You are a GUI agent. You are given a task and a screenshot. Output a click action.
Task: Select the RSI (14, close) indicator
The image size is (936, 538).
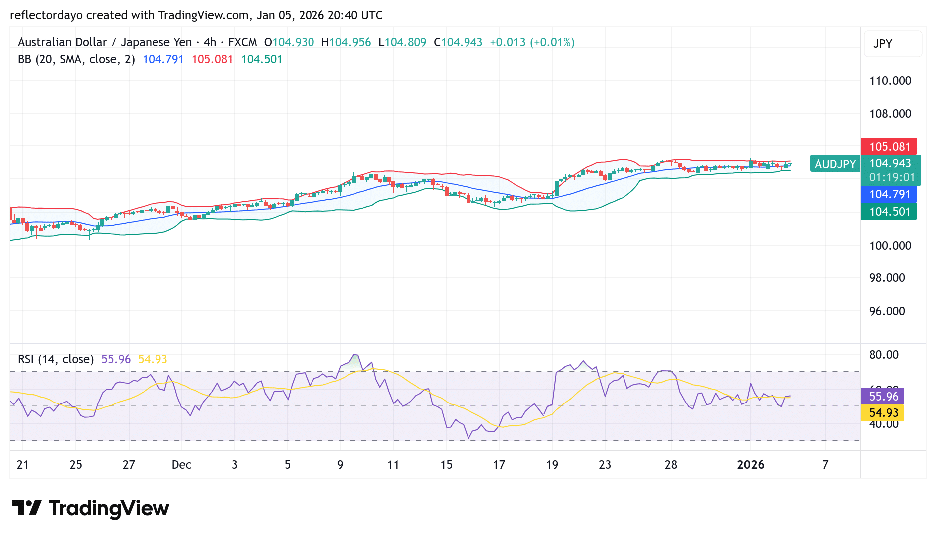click(56, 359)
